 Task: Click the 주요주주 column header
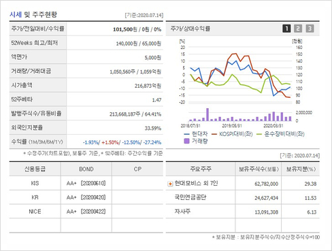point(201,169)
